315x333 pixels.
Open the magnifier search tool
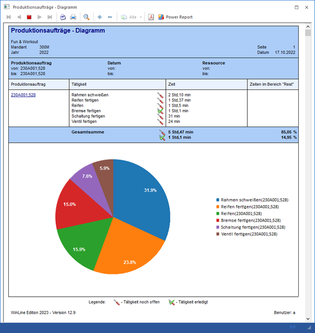(86, 17)
